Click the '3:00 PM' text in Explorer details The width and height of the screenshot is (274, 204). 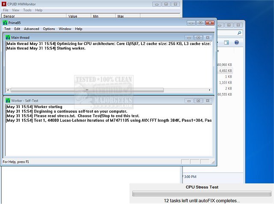point(190,177)
